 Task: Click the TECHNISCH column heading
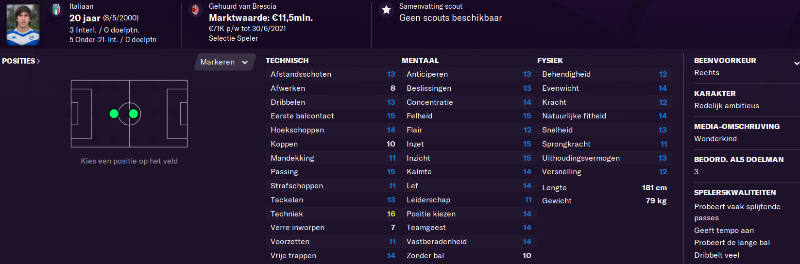(x=287, y=61)
